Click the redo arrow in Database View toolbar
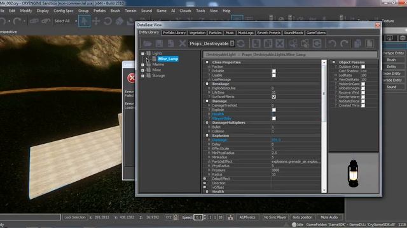The width and height of the screenshot is (407, 228). coord(344,44)
